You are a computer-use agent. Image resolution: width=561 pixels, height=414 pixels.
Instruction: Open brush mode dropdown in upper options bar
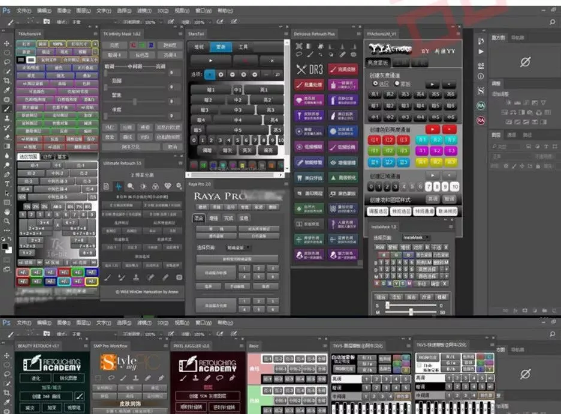pos(93,22)
